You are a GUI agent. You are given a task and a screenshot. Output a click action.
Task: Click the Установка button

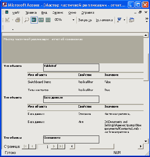tap(104, 20)
